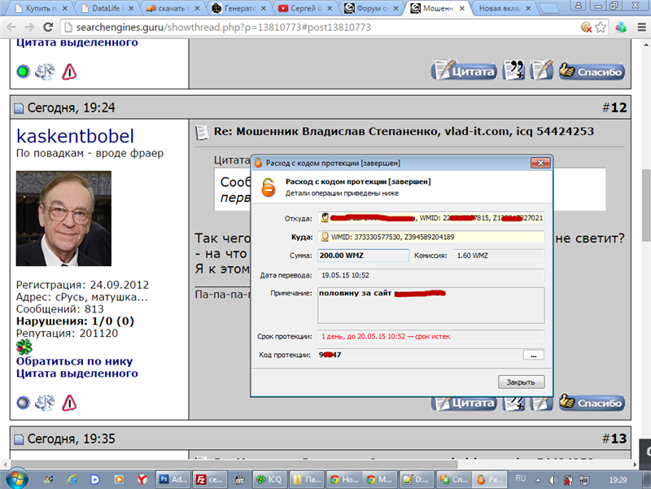Image resolution: width=651 pixels, height=489 pixels.
Task: Launch Internet Explorer from the taskbar
Action: click(x=72, y=480)
